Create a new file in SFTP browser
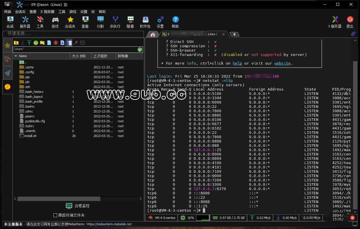This screenshot has width=360, height=229. (x=49, y=43)
